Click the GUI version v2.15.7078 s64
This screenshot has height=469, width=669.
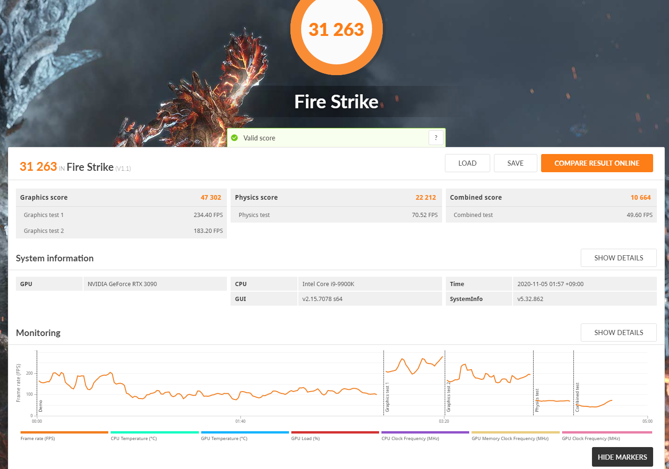[322, 299]
